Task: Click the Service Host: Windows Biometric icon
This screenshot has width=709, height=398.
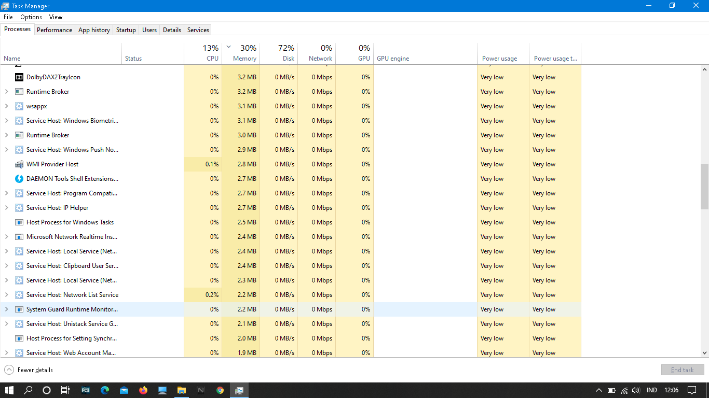Action: pyautogui.click(x=19, y=121)
